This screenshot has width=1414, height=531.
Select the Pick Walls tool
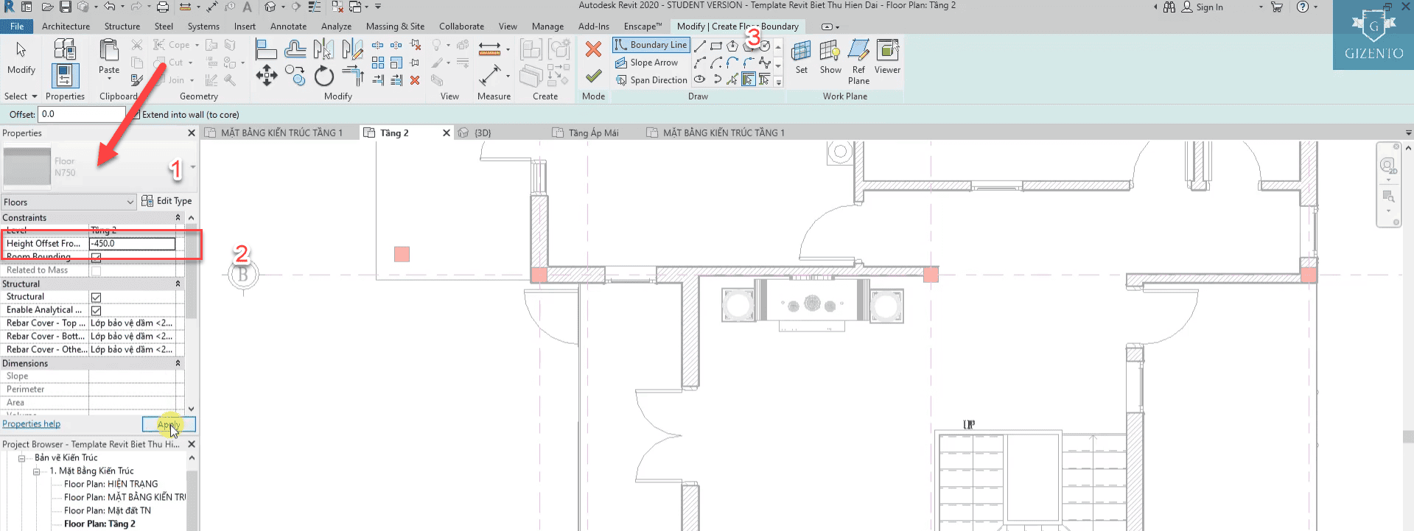point(749,80)
